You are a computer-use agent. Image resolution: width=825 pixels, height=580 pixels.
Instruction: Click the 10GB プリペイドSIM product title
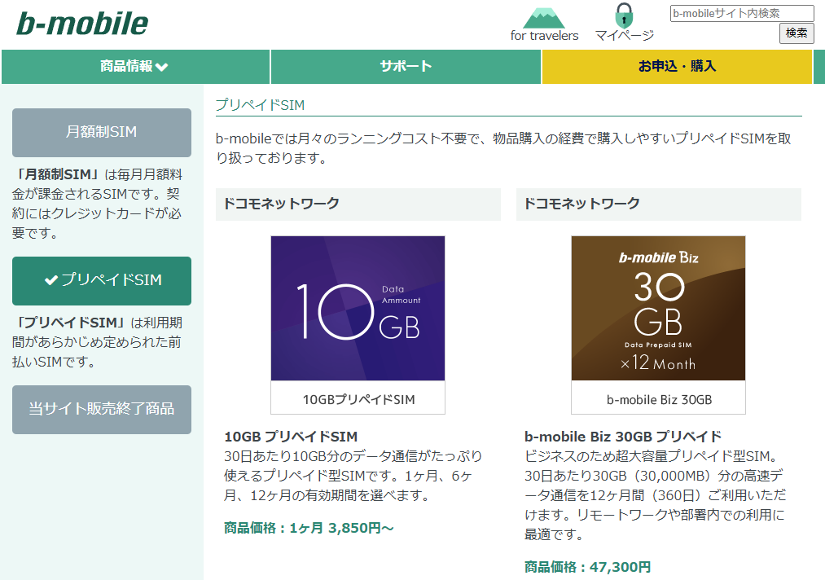(x=291, y=437)
